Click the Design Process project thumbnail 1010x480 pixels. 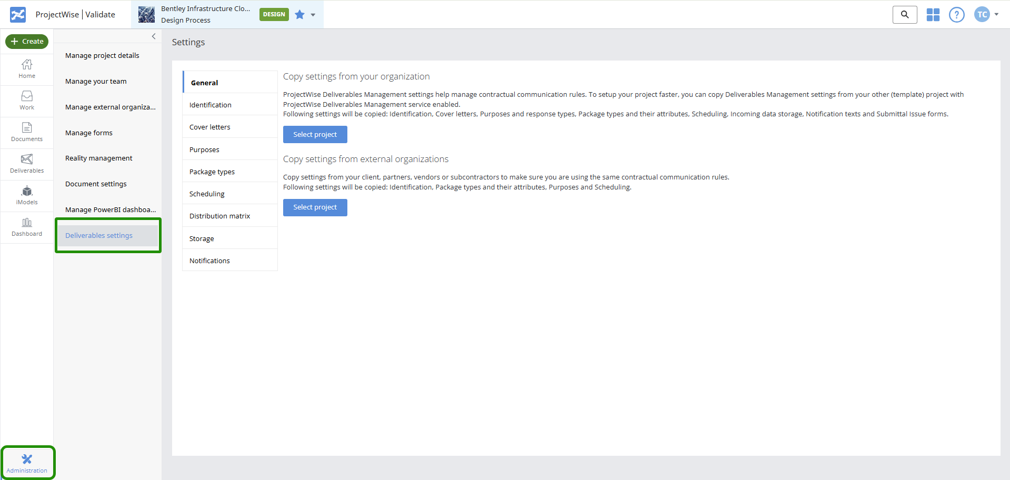[146, 14]
